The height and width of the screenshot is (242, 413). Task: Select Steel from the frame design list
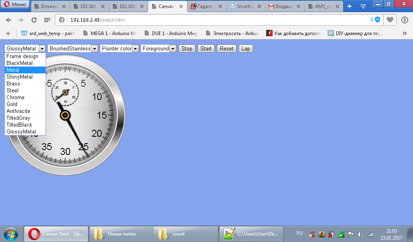(12, 90)
